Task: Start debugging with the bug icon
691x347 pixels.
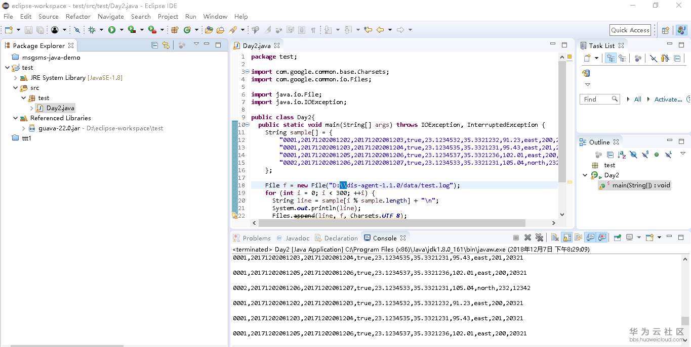Action: tap(92, 30)
